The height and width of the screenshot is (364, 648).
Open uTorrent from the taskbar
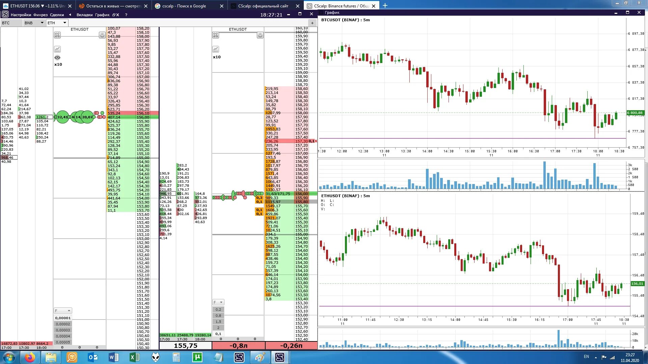(197, 357)
